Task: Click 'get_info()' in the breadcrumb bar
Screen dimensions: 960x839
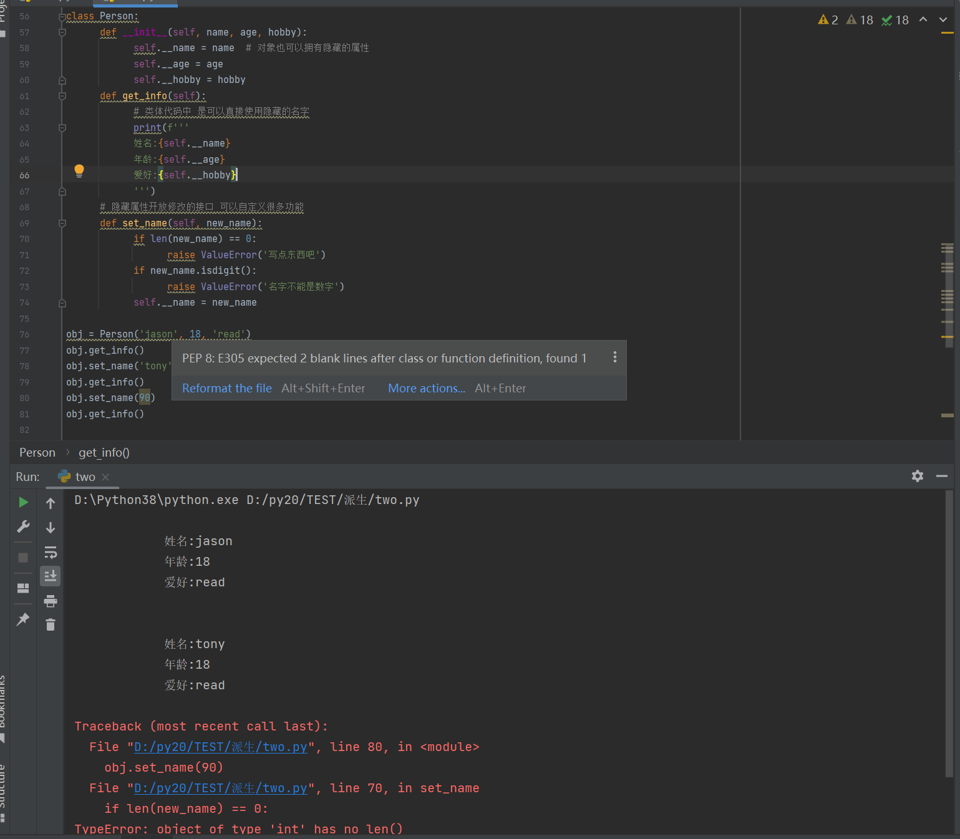Action: pos(104,453)
